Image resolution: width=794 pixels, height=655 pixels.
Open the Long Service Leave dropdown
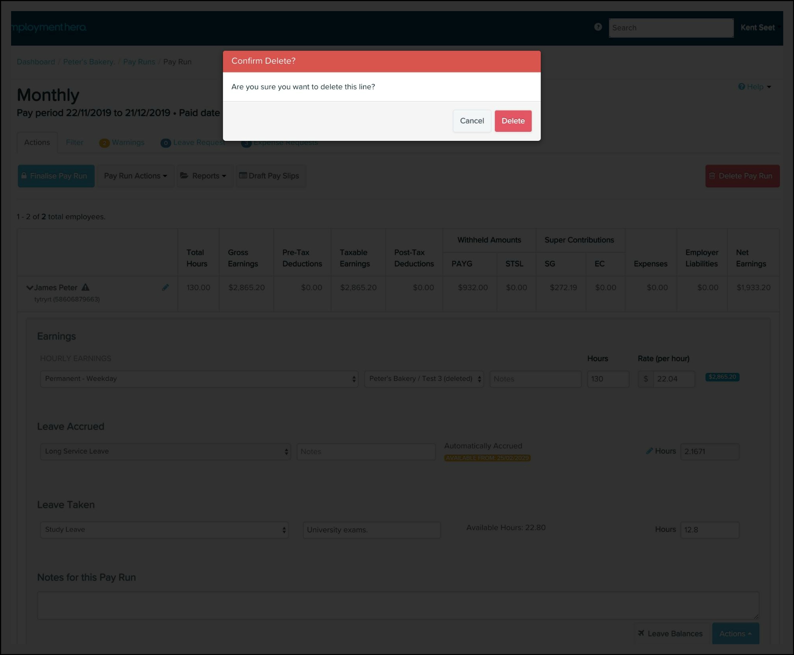[x=165, y=451]
